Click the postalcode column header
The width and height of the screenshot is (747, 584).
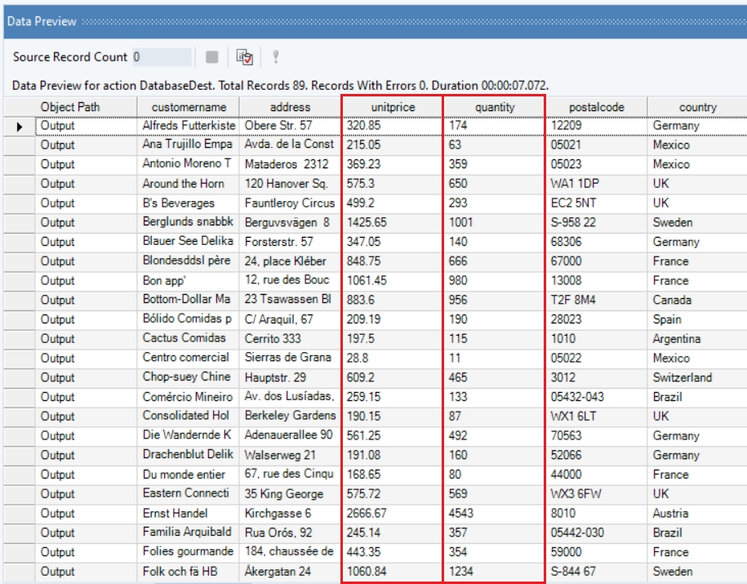[596, 107]
